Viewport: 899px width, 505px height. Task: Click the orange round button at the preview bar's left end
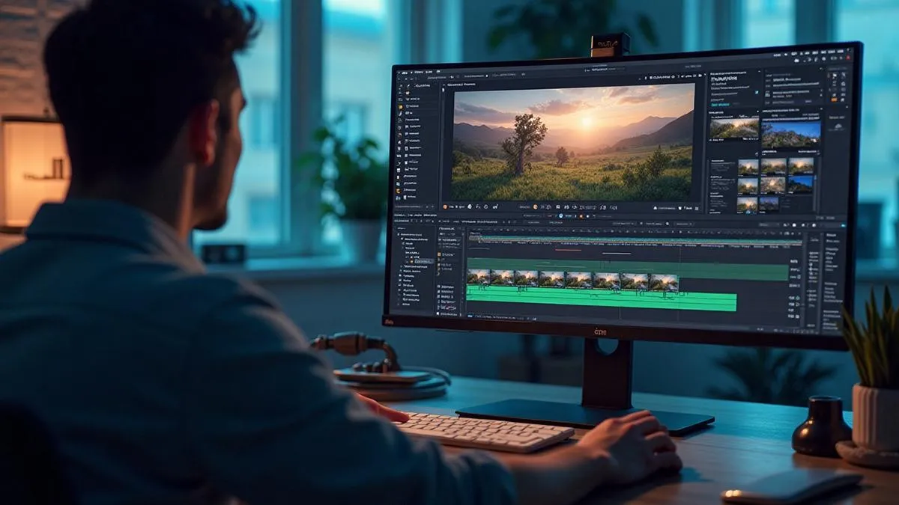click(x=445, y=206)
